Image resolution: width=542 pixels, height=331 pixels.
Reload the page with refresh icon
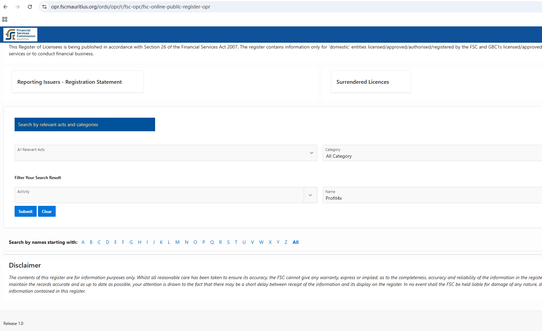click(30, 7)
